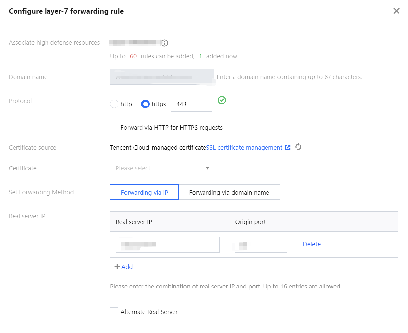Refresh the certificate list with the reload icon
Screen dimensions: 408x333
298,147
